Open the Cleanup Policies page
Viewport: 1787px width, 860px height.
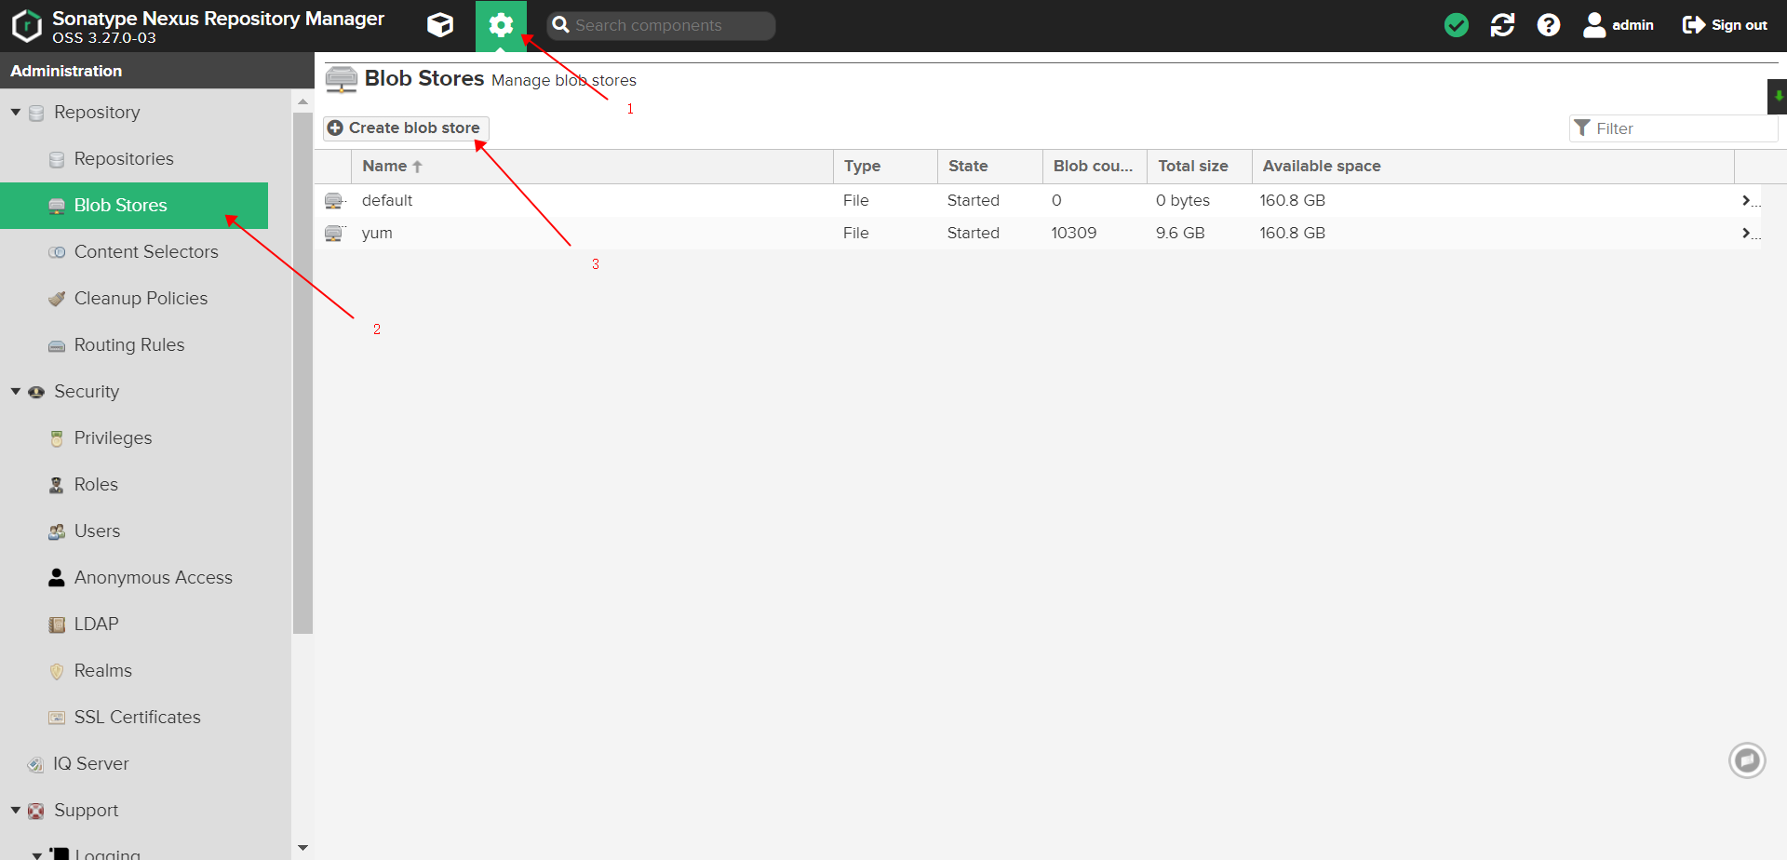(x=141, y=298)
